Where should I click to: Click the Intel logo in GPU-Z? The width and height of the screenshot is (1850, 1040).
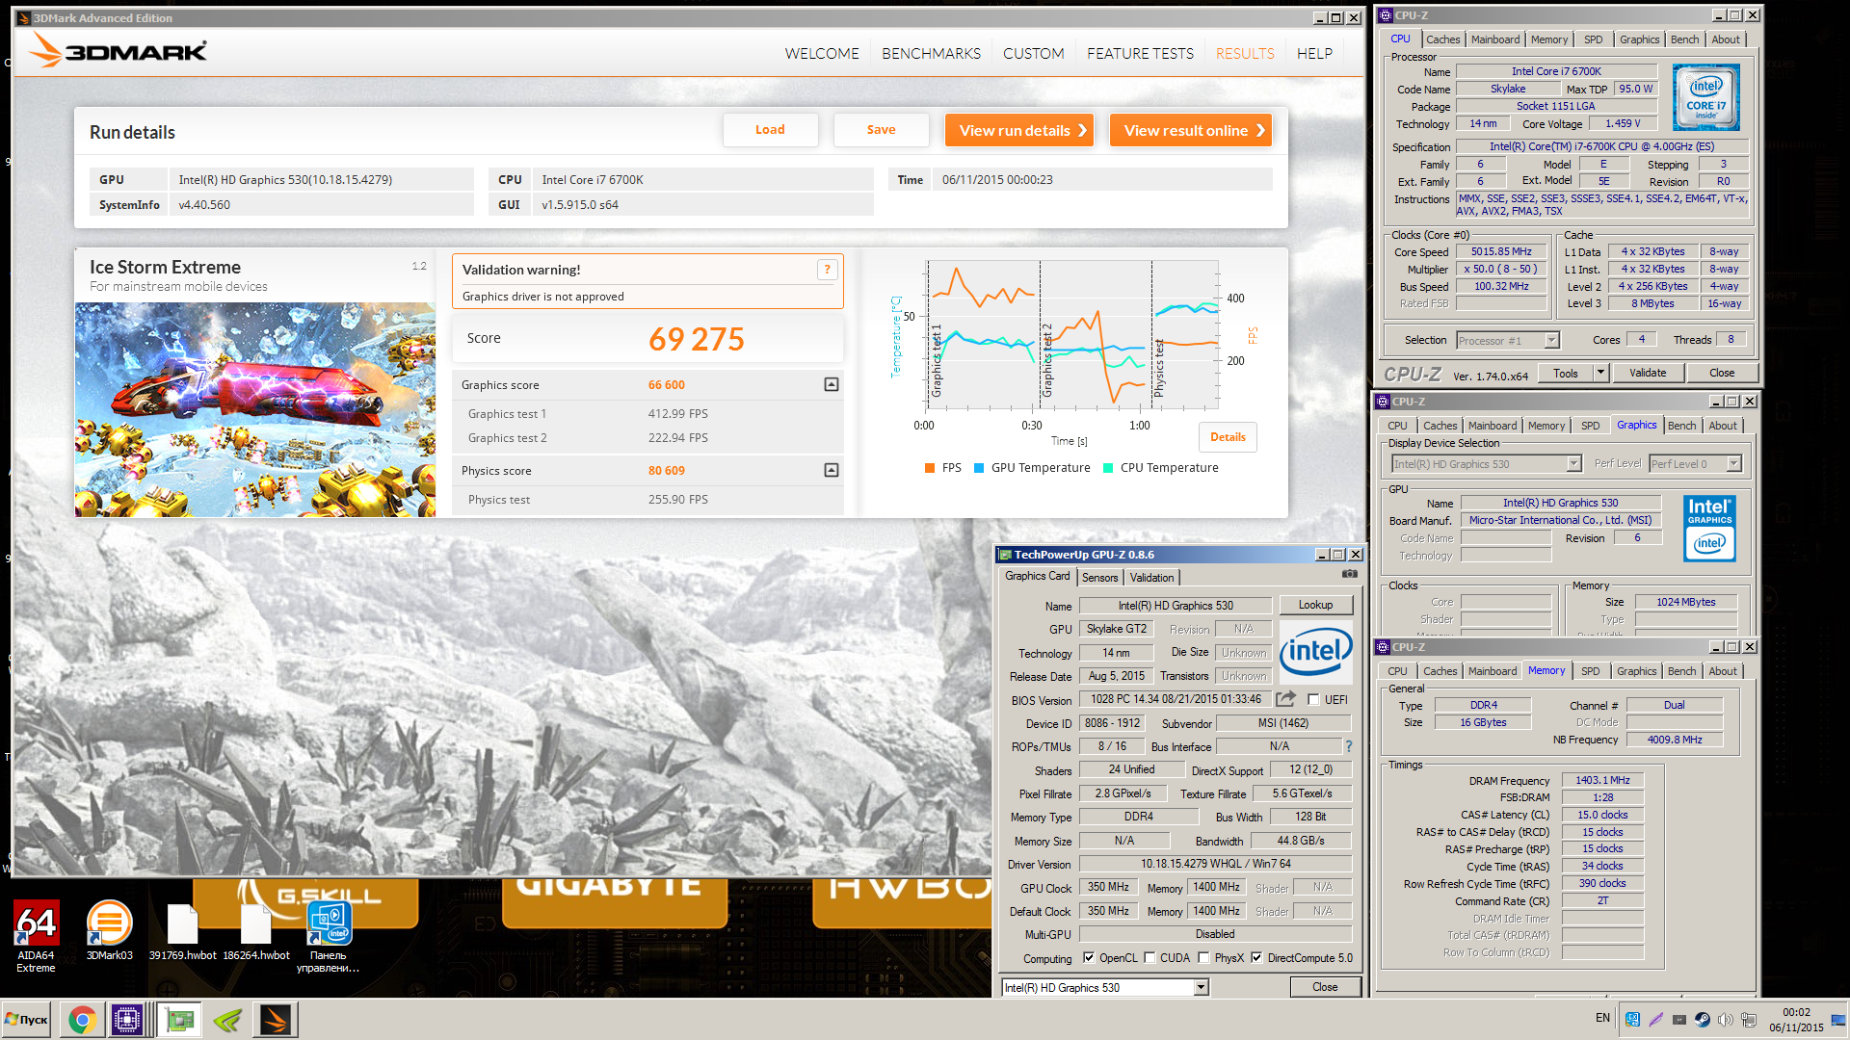1315,652
